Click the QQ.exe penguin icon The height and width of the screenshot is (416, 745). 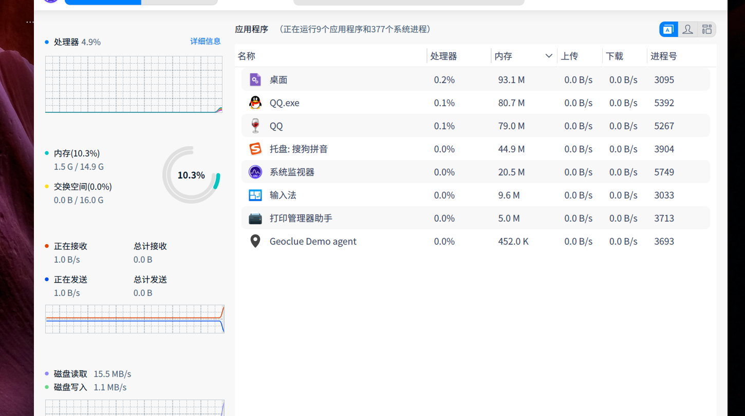[x=255, y=103]
